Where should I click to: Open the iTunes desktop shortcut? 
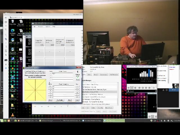pos(12,78)
